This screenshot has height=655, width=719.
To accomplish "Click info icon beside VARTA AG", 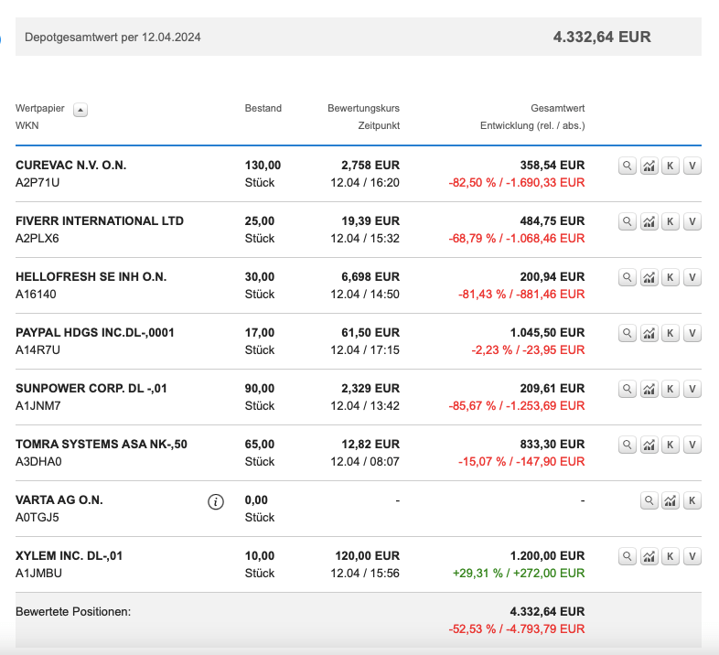I will 216,501.
